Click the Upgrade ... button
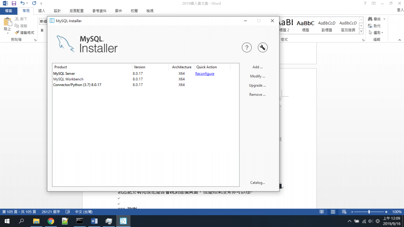This screenshot has height=227, width=404. 257,86
